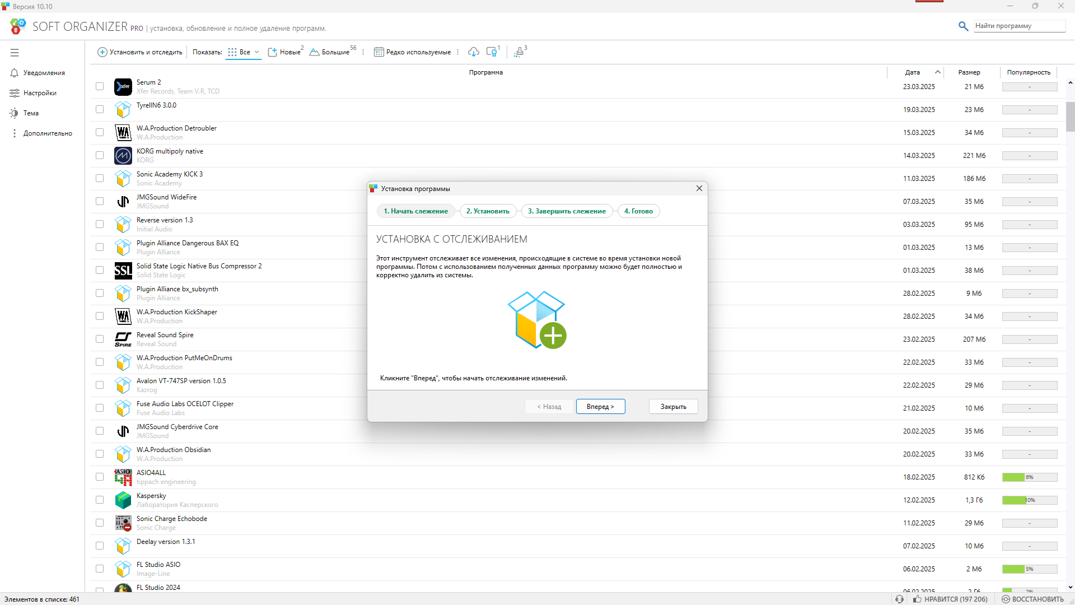Show Новые programs filter
Viewport: 1075px width, 605px height.
(286, 52)
